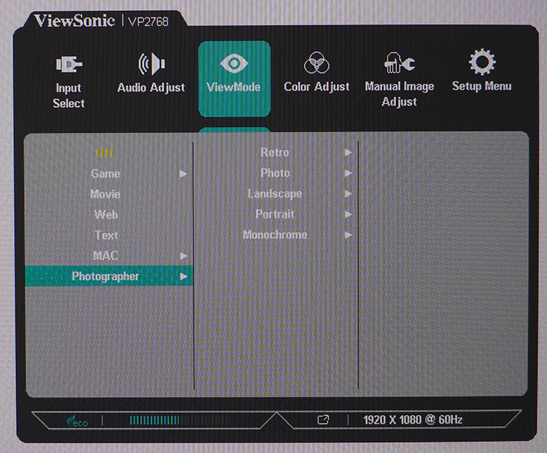Select the MAC view mode
Image resolution: width=547 pixels, height=453 pixels.
point(106,256)
